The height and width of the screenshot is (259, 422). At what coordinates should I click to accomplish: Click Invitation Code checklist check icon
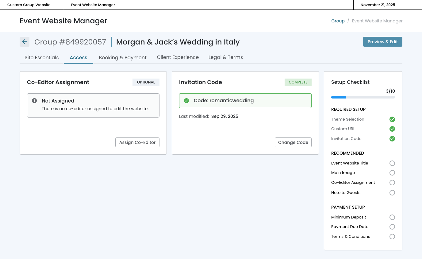pyautogui.click(x=392, y=139)
